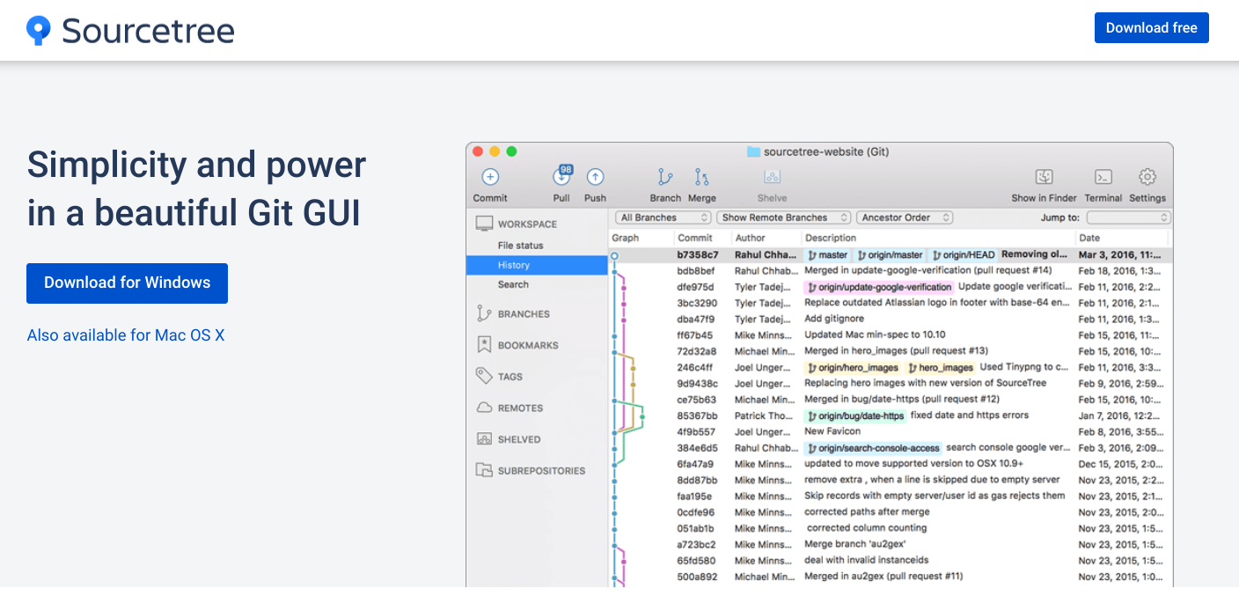Image resolution: width=1239 pixels, height=603 pixels.
Task: Click the Push arrow icon
Action: [595, 177]
